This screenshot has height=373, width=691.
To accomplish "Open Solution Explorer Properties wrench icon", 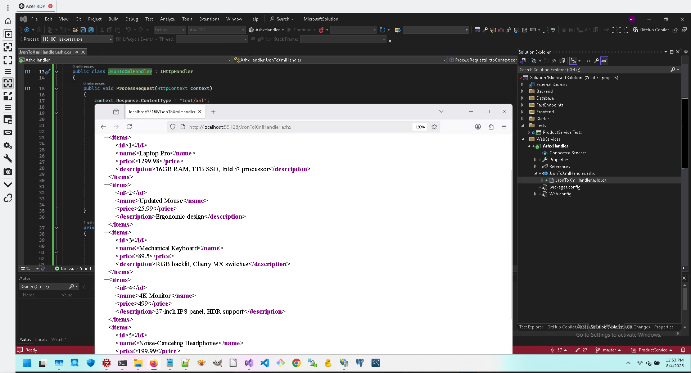I will pyautogui.click(x=596, y=61).
